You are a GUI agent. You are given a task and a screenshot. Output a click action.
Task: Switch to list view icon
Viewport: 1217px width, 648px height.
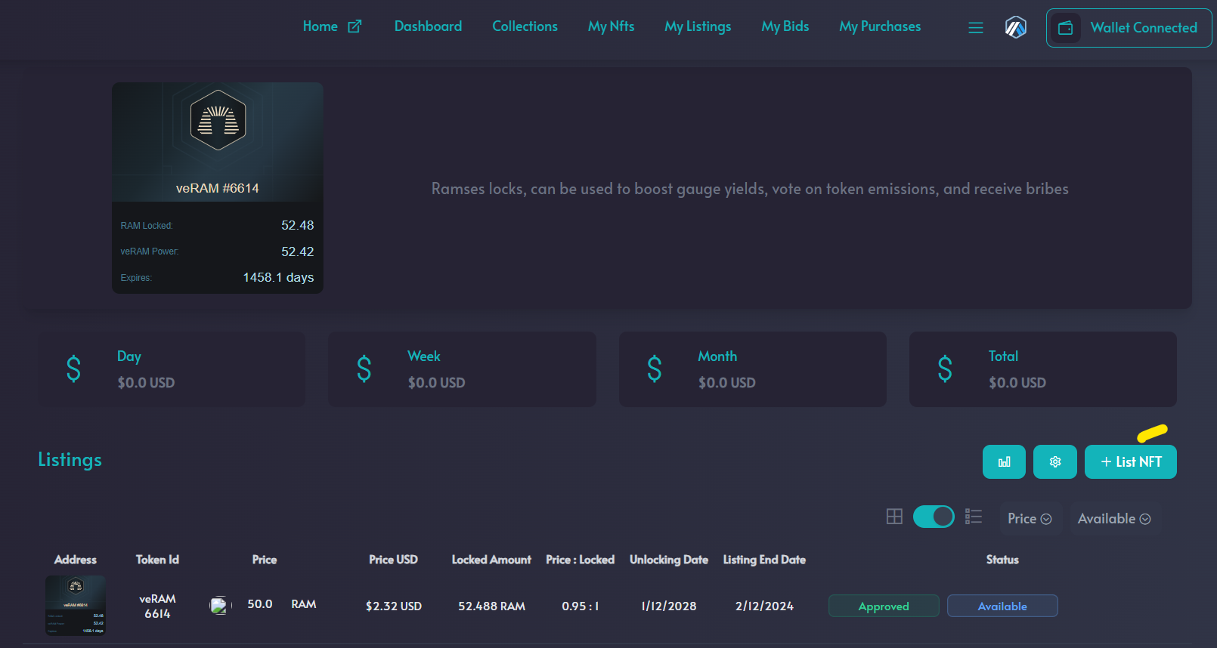point(974,517)
